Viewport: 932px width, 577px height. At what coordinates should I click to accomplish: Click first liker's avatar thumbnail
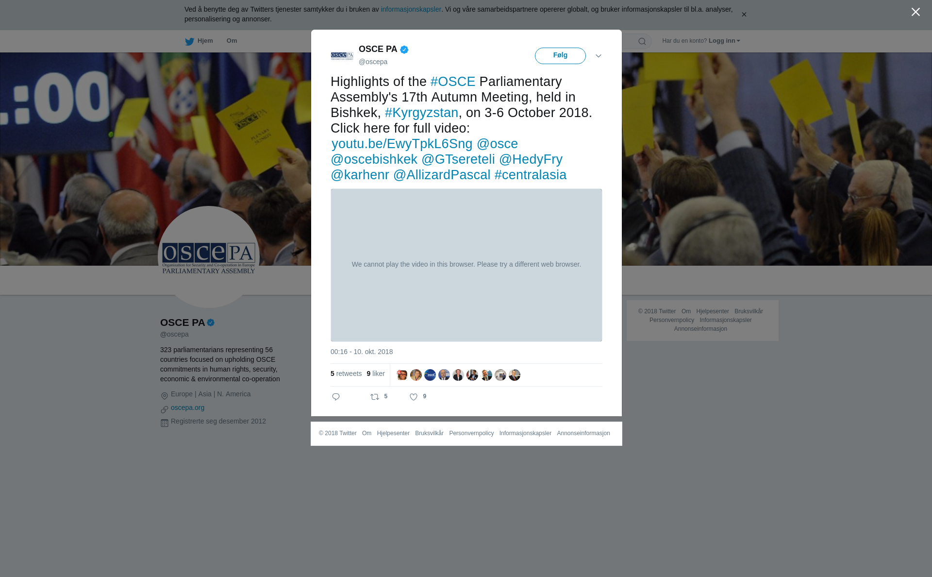coord(402,375)
